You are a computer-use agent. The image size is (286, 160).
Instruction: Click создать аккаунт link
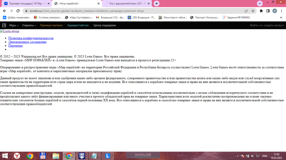[x=274, y=25]
